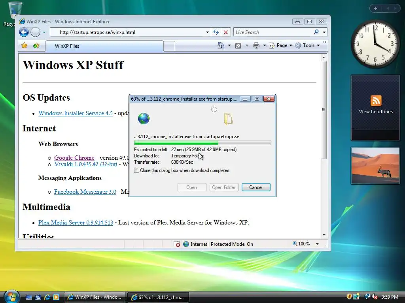Expand the Home button dropdown arrow
Screen dimensions: 405x303
[x=229, y=46]
